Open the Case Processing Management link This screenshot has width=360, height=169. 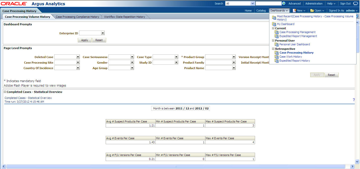coord(297,32)
